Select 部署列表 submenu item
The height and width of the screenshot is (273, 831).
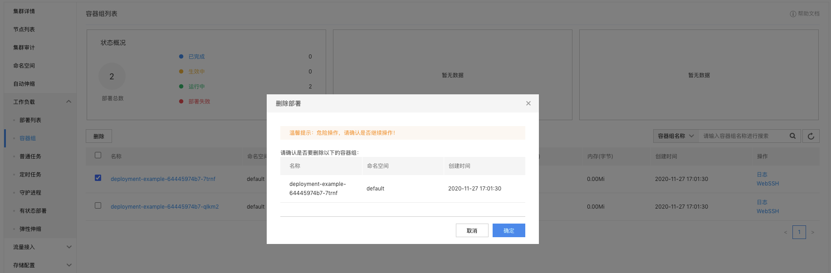tap(30, 120)
